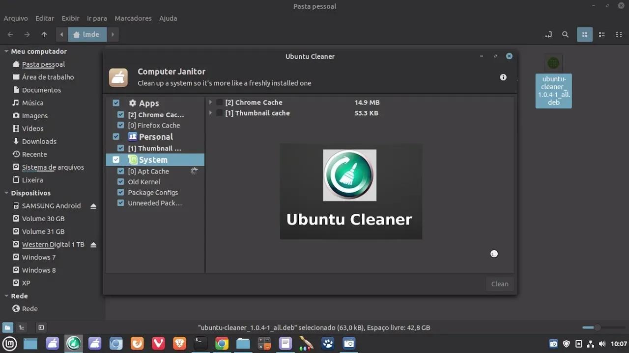629x353 pixels.
Task: Disable the Old Kernel checkbox
Action: point(120,181)
